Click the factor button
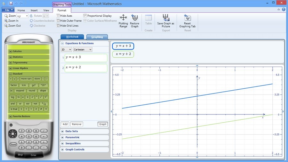Viewport: 288px width, 162px height. (x=14, y=85)
